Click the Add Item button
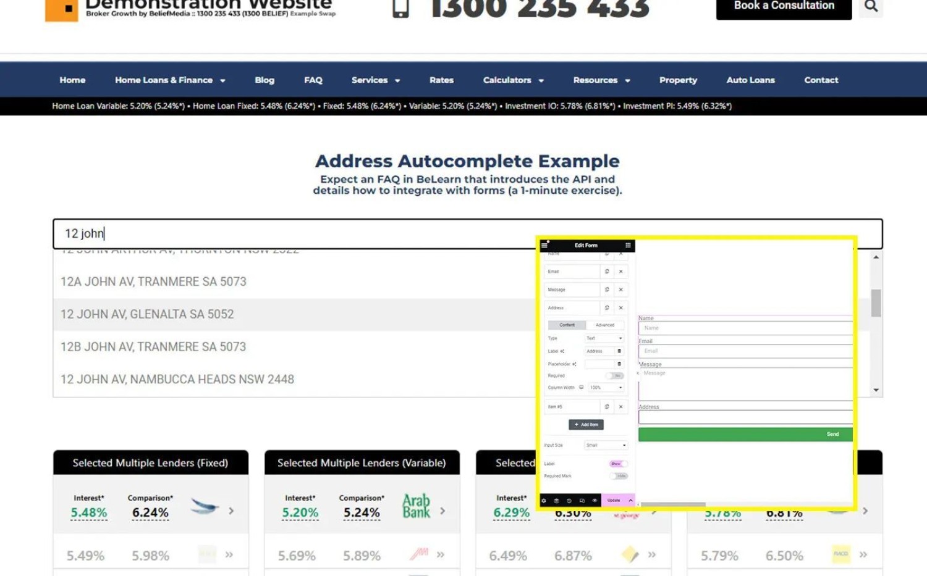The height and width of the screenshot is (576, 927). click(586, 425)
